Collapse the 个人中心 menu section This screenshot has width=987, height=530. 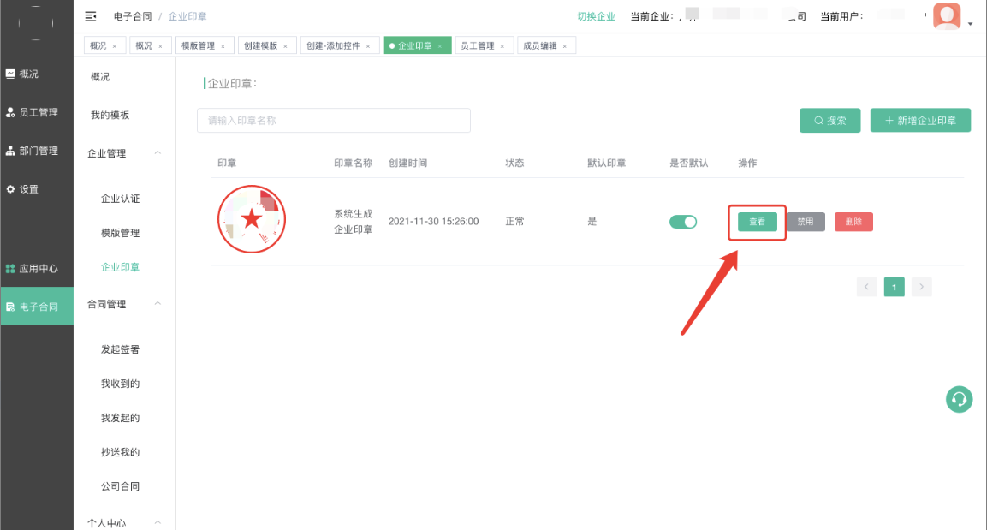pyautogui.click(x=158, y=522)
